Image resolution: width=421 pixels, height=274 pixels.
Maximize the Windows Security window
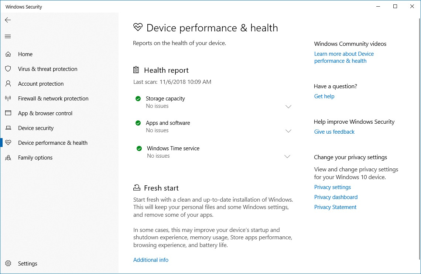point(395,6)
